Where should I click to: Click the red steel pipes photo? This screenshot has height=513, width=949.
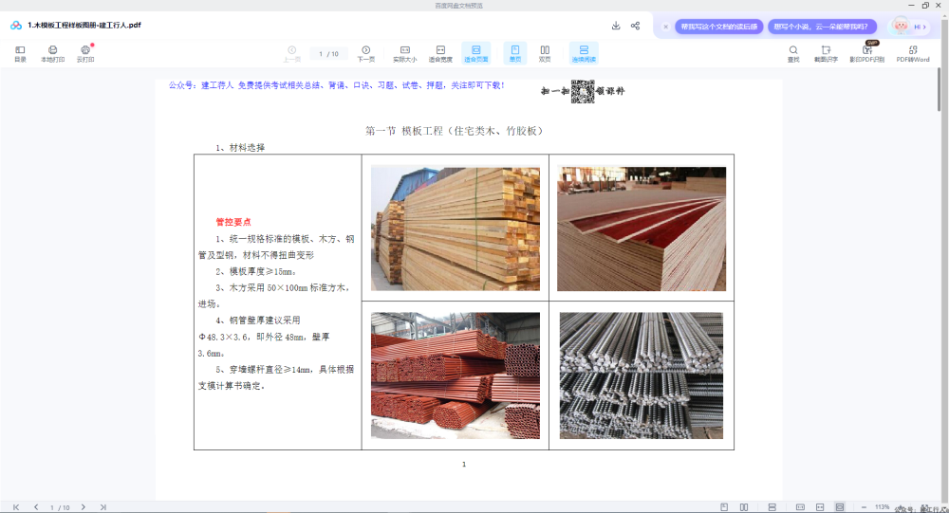coord(456,376)
